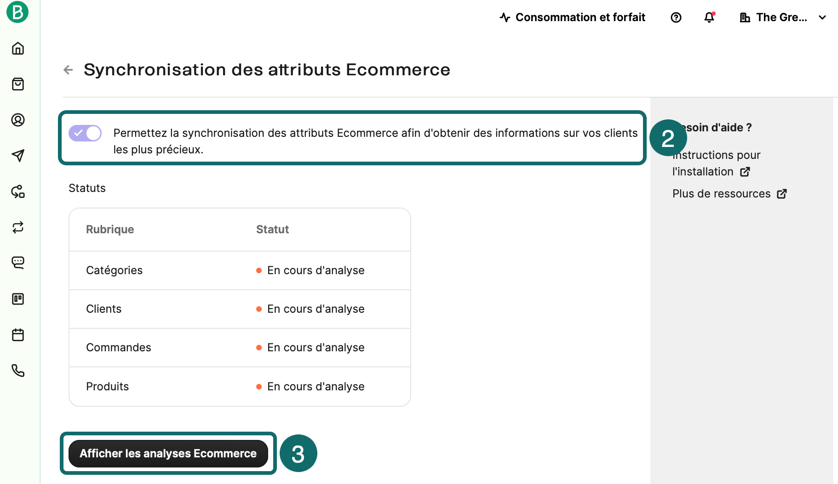Select the Campaigns paper plane icon

(x=17, y=156)
